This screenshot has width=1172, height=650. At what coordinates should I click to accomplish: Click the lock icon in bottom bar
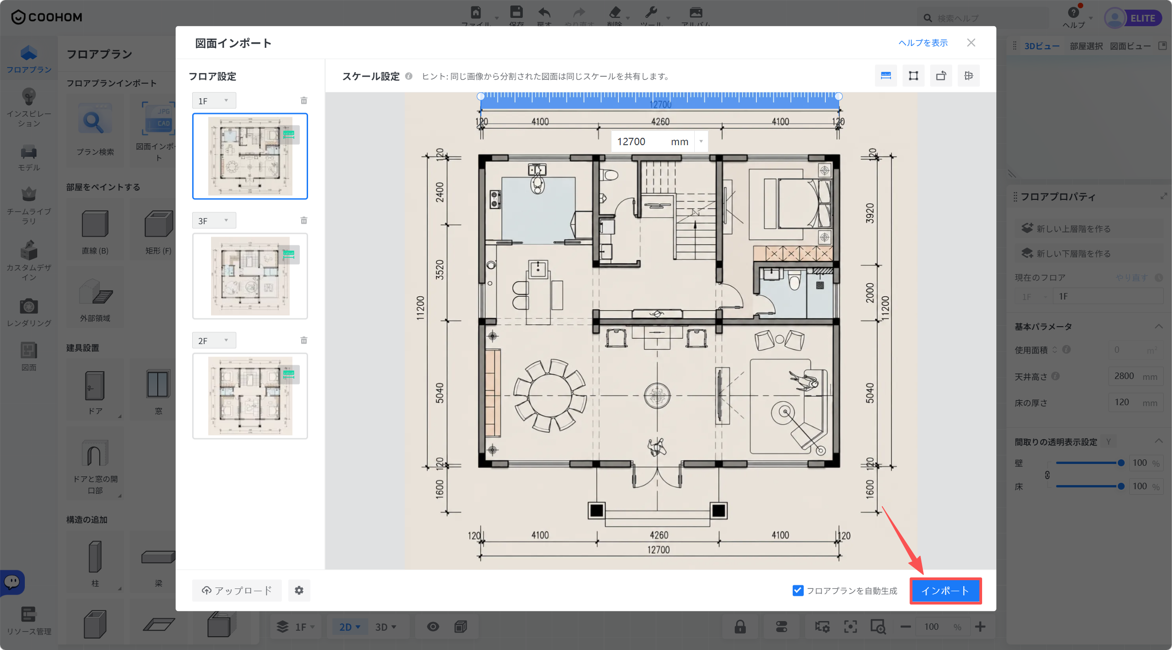point(740,627)
